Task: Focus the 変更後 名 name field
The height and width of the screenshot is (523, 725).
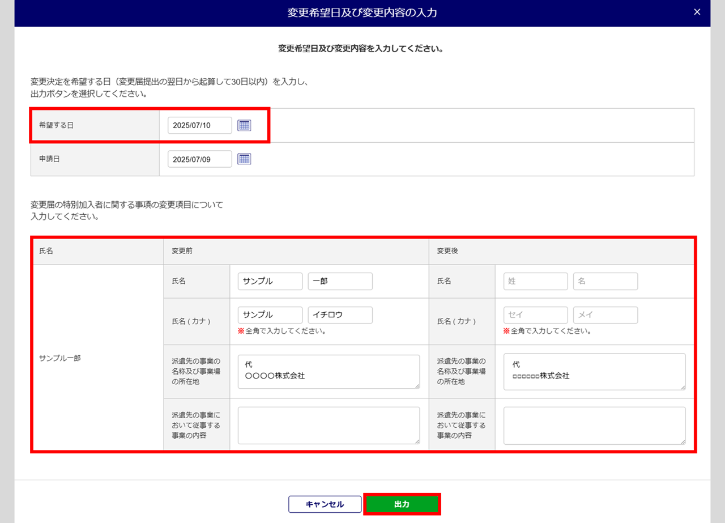Action: (605, 281)
